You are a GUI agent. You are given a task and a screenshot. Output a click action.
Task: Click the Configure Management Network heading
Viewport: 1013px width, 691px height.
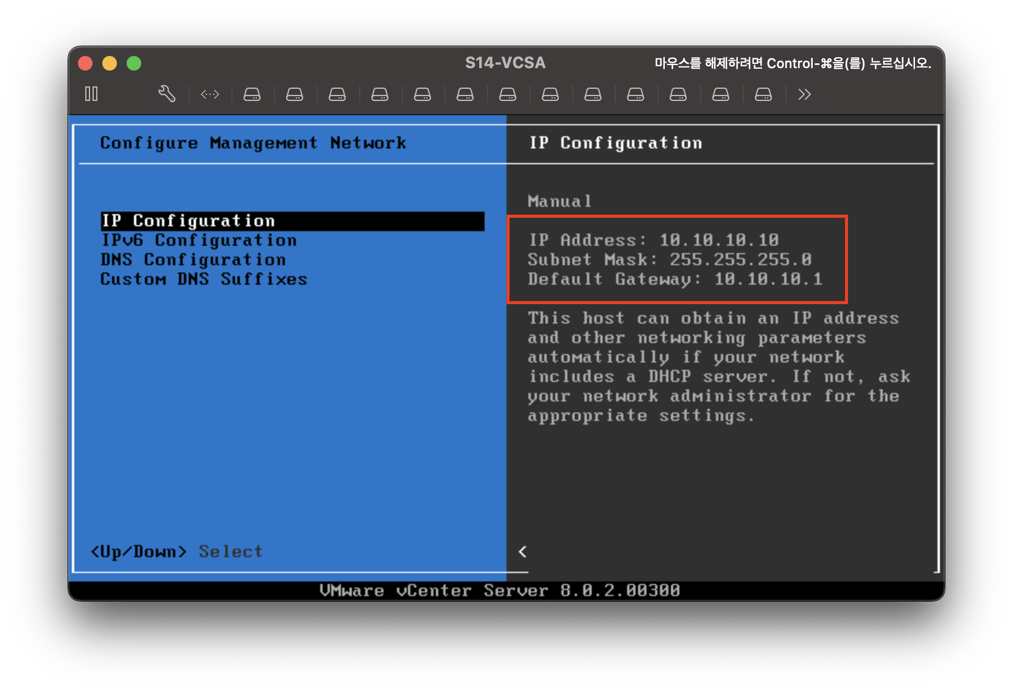coord(253,143)
